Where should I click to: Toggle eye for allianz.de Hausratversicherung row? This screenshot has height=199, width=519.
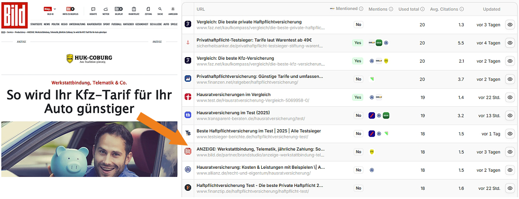click(510, 170)
